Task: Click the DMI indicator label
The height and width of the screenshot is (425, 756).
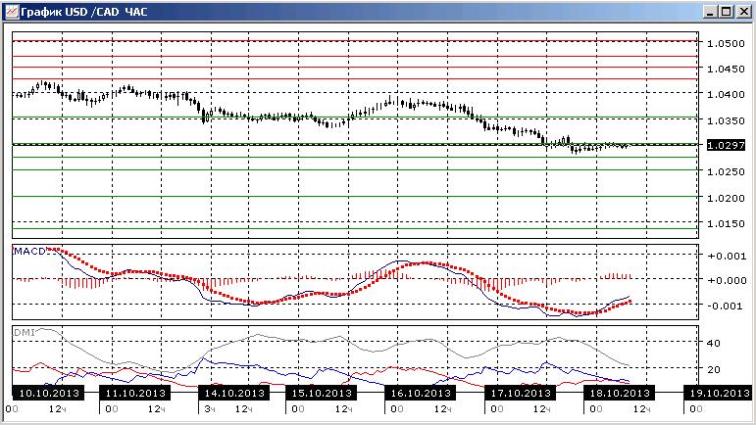Action: [x=25, y=332]
